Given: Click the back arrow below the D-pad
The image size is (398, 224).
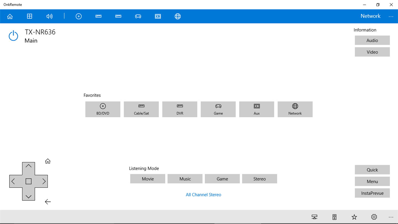Looking at the screenshot, I should [x=48, y=202].
